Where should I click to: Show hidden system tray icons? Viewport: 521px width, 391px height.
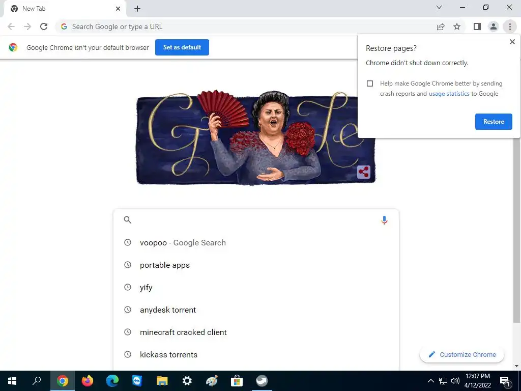[x=430, y=381]
